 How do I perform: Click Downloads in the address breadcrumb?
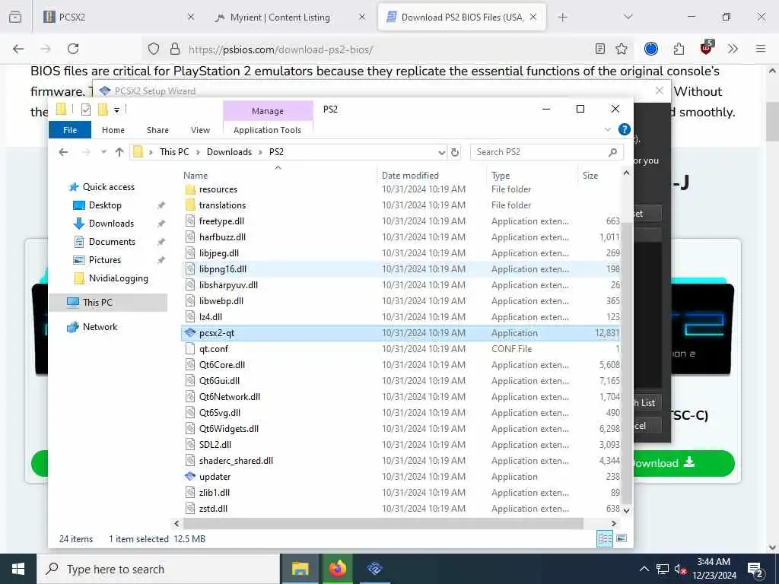(229, 152)
